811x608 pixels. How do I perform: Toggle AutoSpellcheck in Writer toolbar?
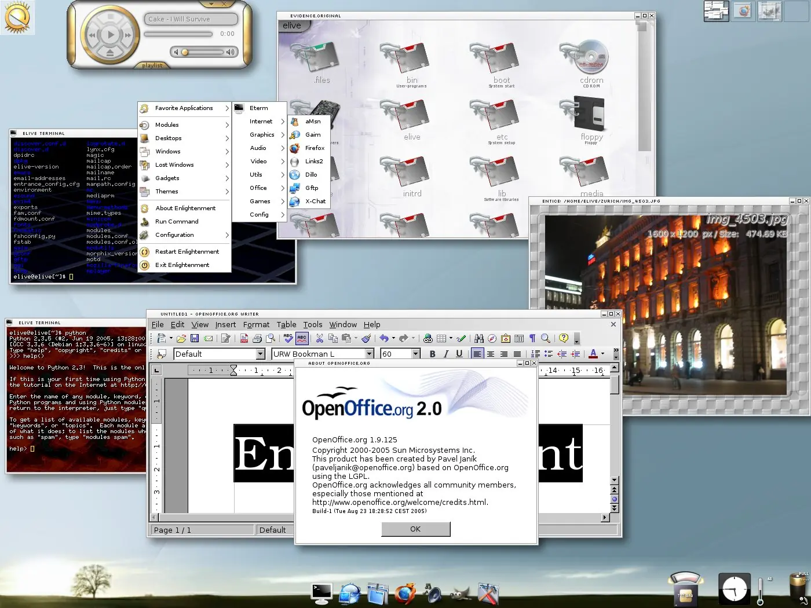[x=302, y=338]
